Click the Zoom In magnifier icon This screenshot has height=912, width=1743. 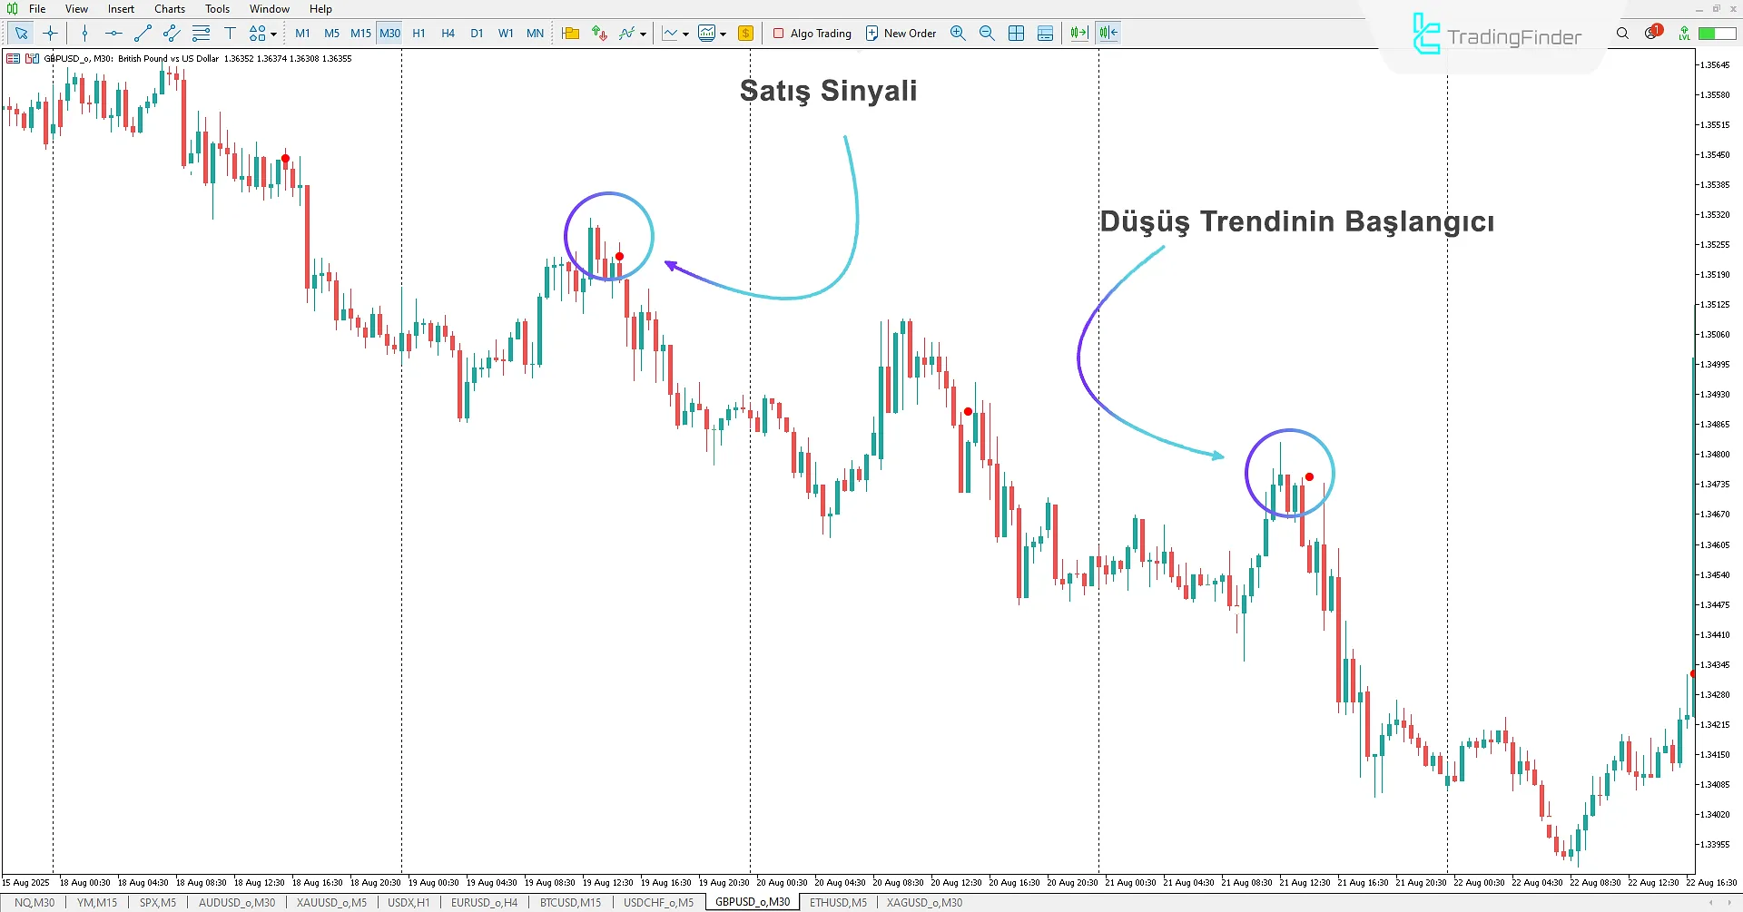coord(958,33)
